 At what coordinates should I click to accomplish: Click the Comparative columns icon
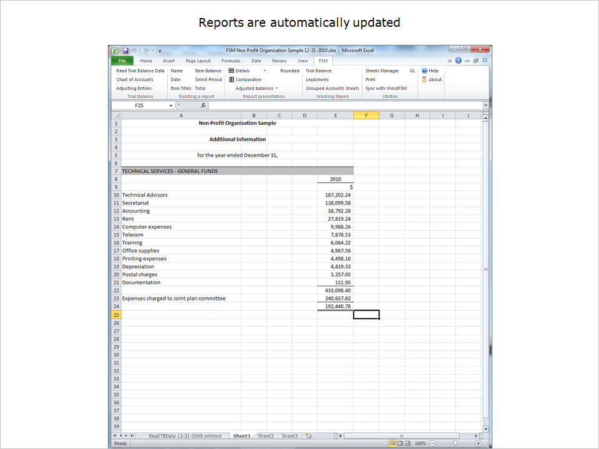231,80
